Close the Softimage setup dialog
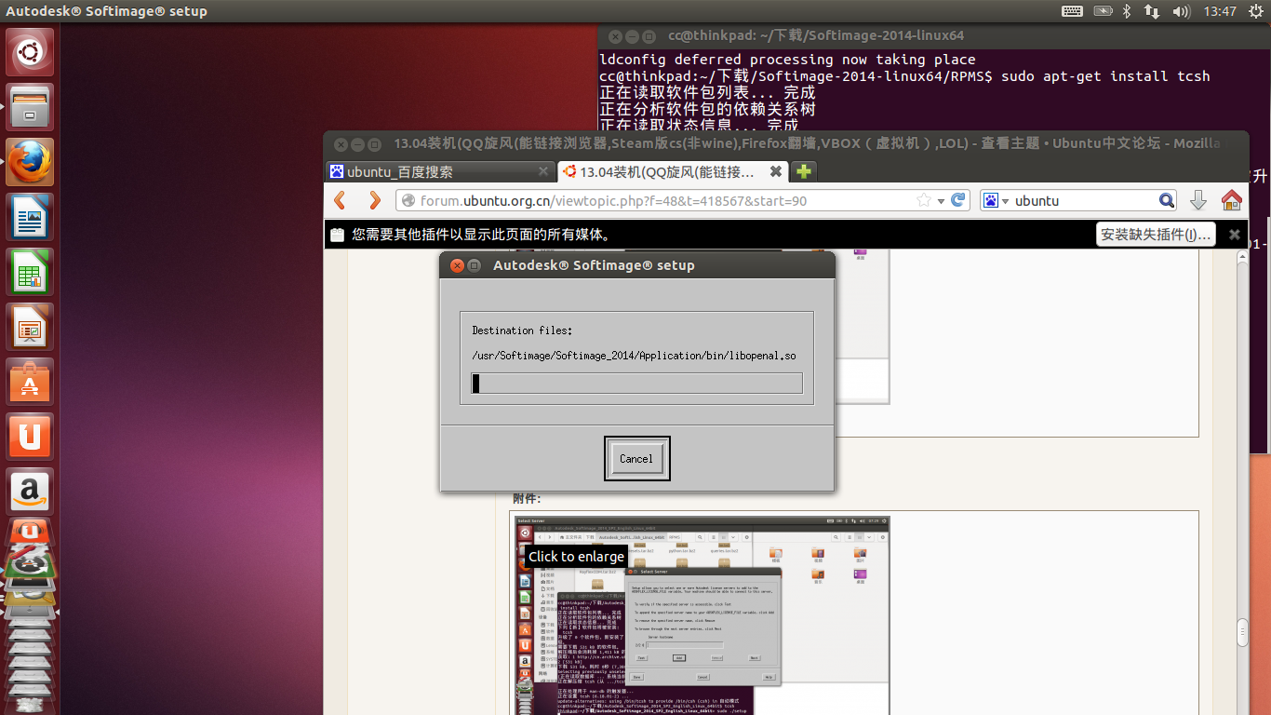Viewport: 1271px width, 715px height. point(457,265)
